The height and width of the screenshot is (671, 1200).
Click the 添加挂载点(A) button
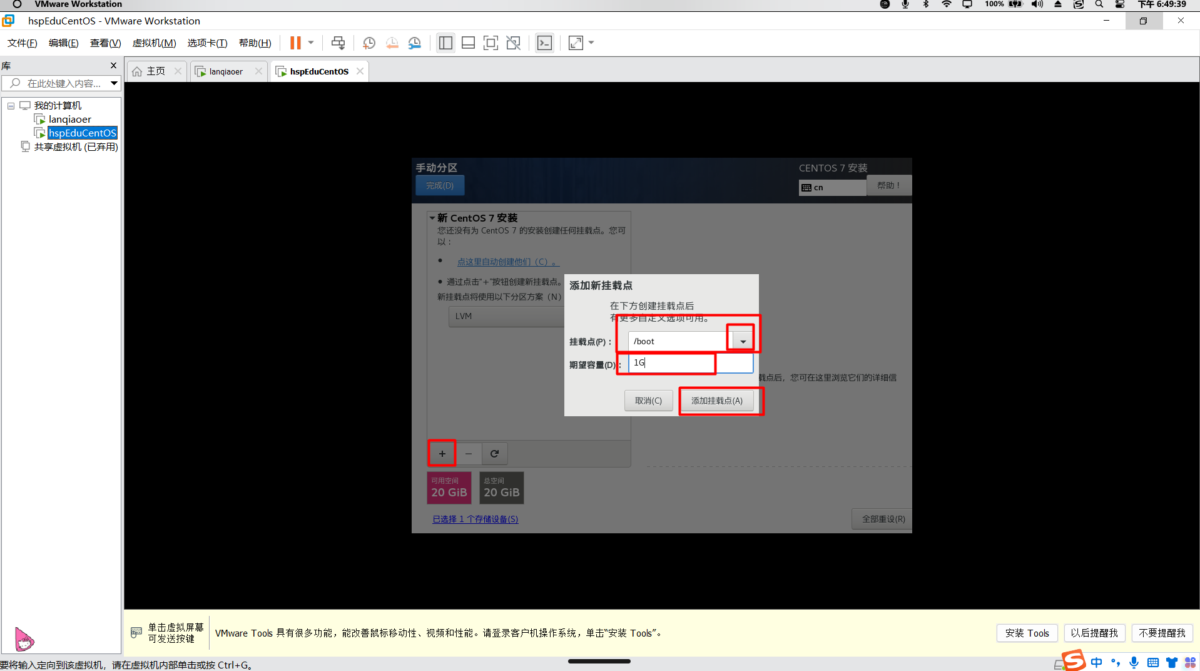(717, 401)
